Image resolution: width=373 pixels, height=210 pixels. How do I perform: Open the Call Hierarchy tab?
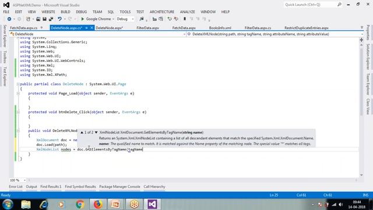[154, 187]
